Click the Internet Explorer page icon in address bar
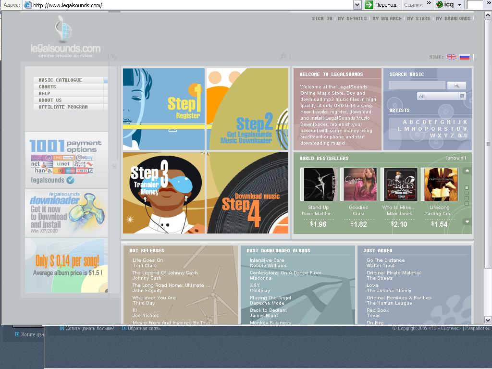 coord(27,5)
